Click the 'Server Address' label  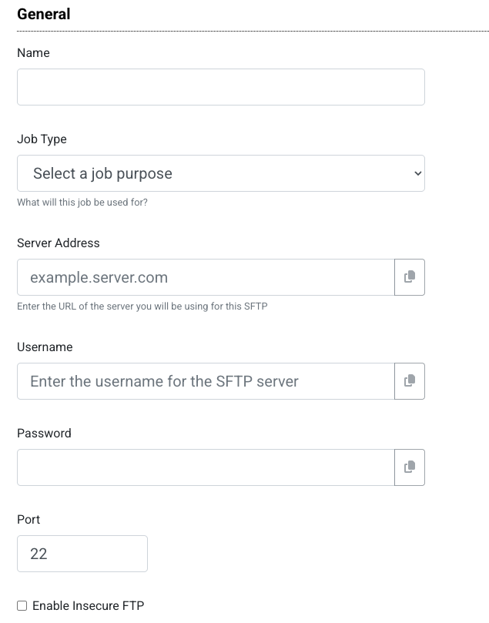(59, 243)
